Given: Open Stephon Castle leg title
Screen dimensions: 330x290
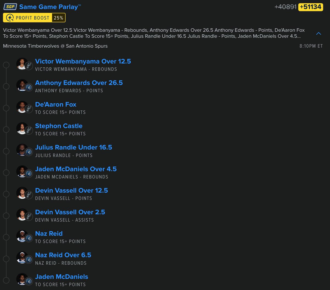Looking at the screenshot, I should 59,126.
